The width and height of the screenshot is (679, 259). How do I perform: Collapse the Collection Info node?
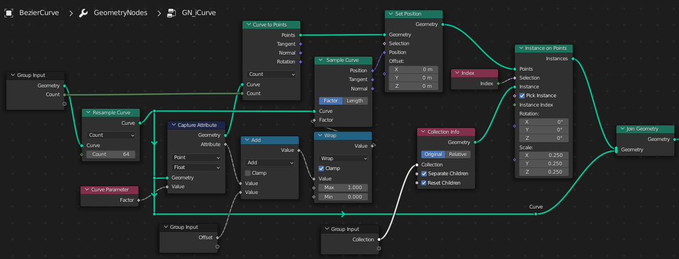[422, 132]
